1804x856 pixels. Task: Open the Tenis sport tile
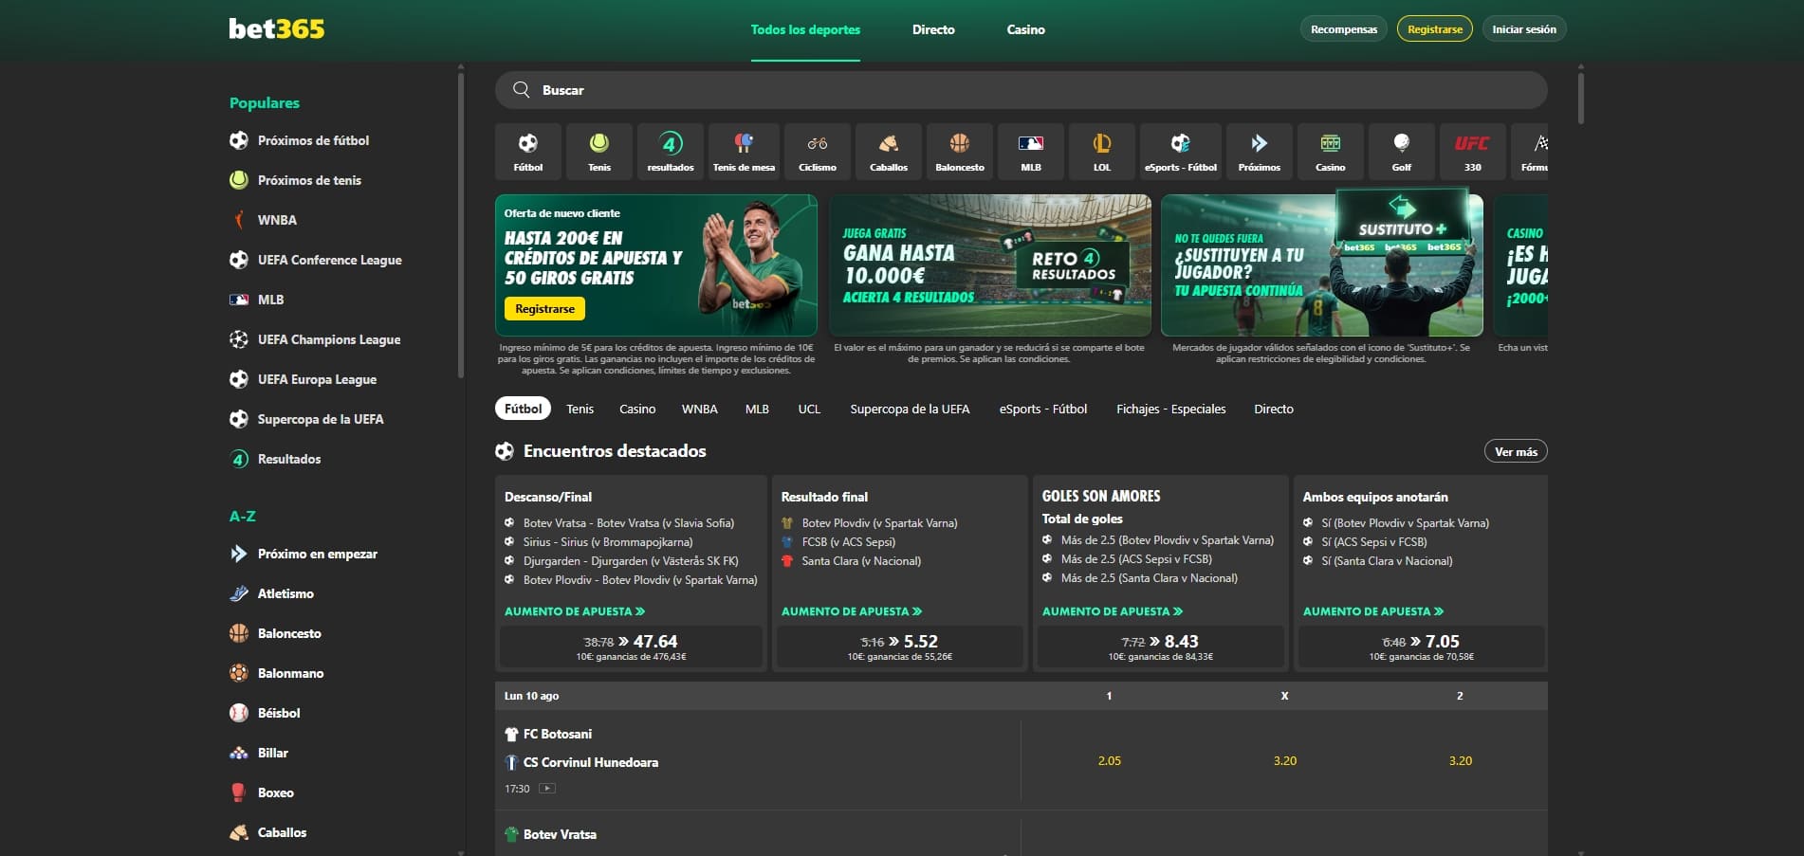click(x=598, y=151)
